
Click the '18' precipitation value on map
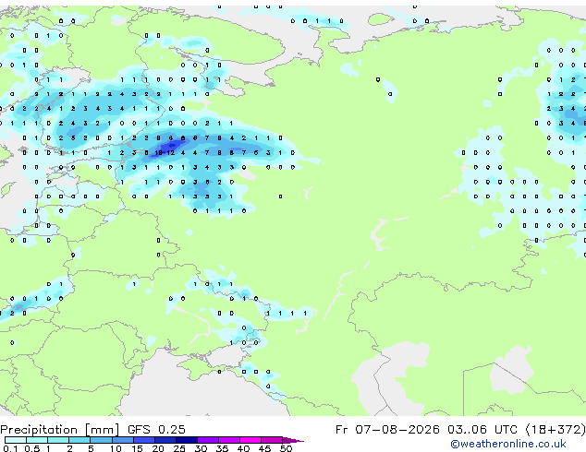[x=158, y=152]
